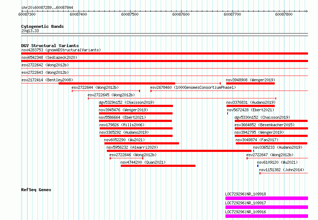Open the nsv3948908 (Wenger2019) variant label
318x220 pixels.
[250, 80]
